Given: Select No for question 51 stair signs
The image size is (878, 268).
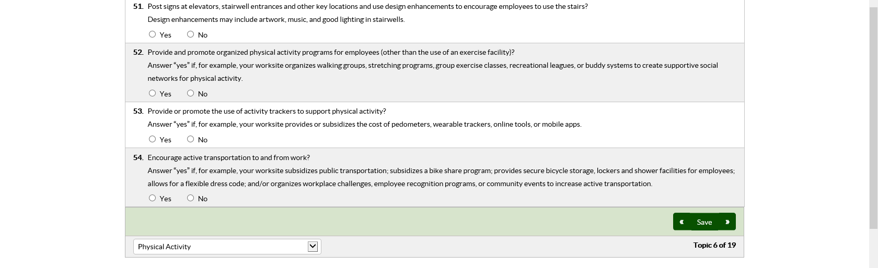Looking at the screenshot, I should click(x=190, y=34).
